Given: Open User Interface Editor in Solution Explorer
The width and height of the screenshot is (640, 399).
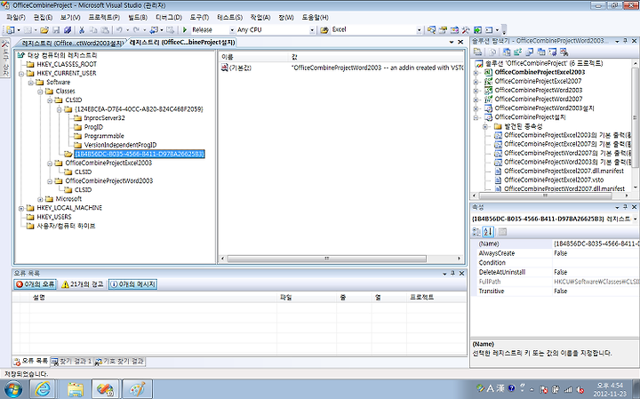Looking at the screenshot, I should pos(540,52).
